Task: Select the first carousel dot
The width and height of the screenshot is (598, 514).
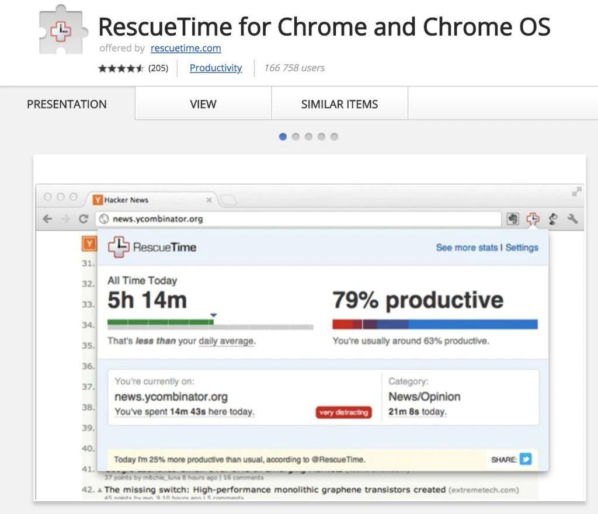Action: click(283, 136)
